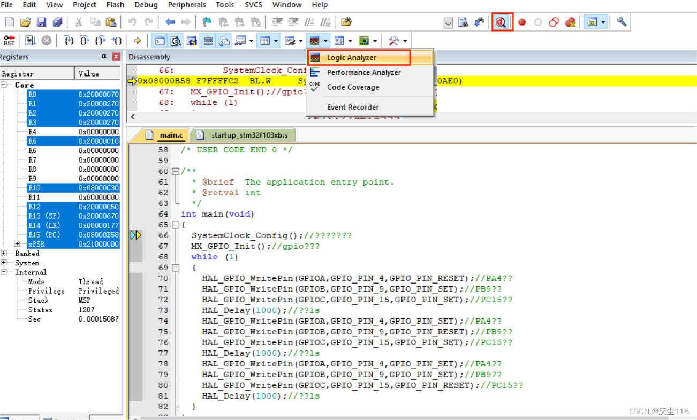The image size is (697, 420).
Task: Toggle Disassembly window icon
Action: (x=176, y=41)
